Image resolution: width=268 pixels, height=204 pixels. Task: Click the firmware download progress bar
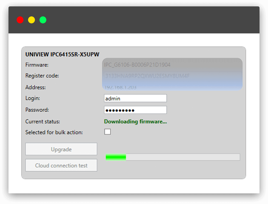coord(173,157)
